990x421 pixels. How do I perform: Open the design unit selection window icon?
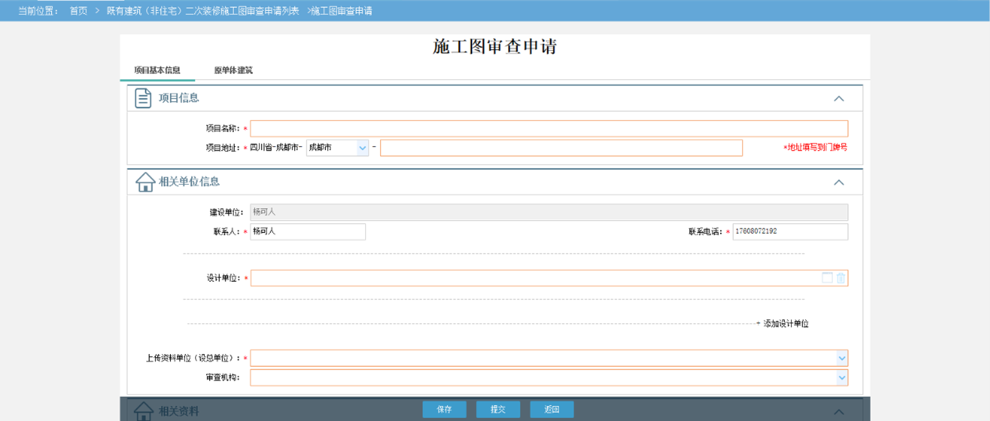pyautogui.click(x=827, y=278)
